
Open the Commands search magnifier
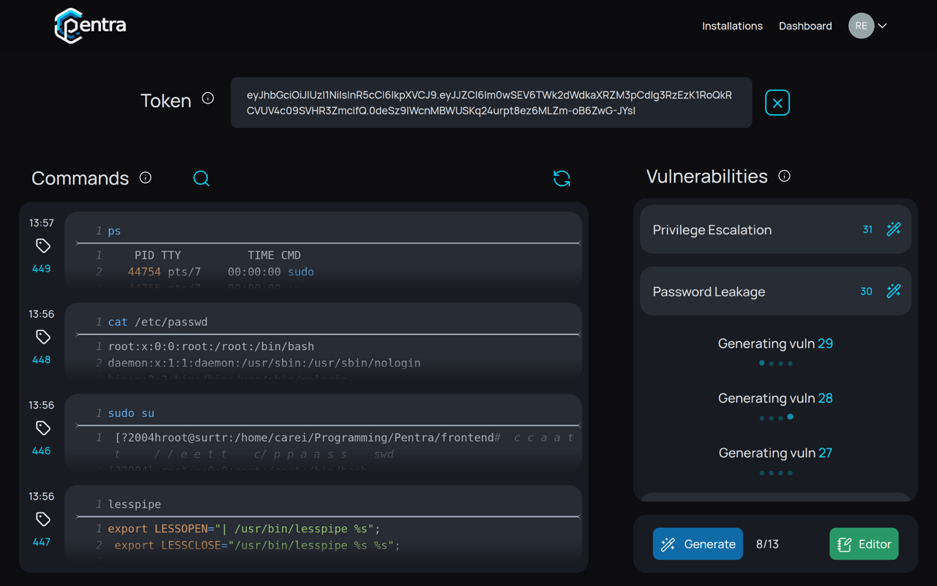point(201,178)
